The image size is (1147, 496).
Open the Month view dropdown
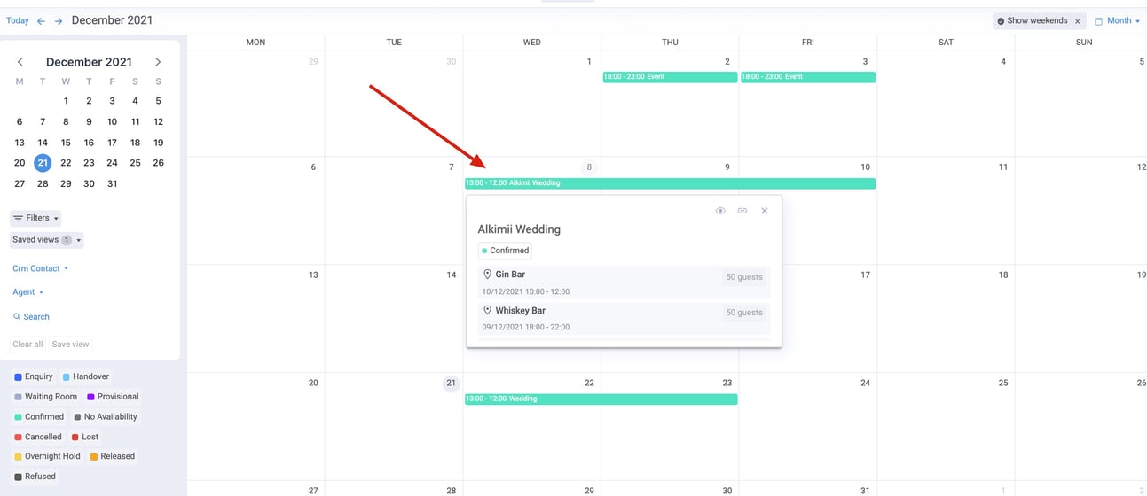pos(1118,21)
